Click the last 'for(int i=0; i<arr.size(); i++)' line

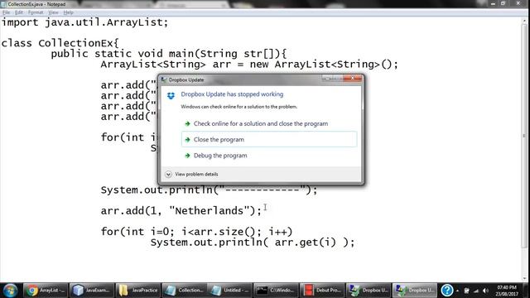[x=197, y=232]
